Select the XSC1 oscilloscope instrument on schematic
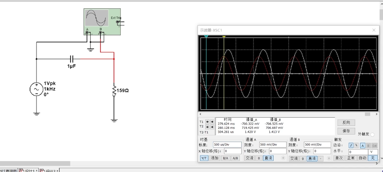Image resolution: width=383 pixels, height=172 pixels. (x=102, y=22)
